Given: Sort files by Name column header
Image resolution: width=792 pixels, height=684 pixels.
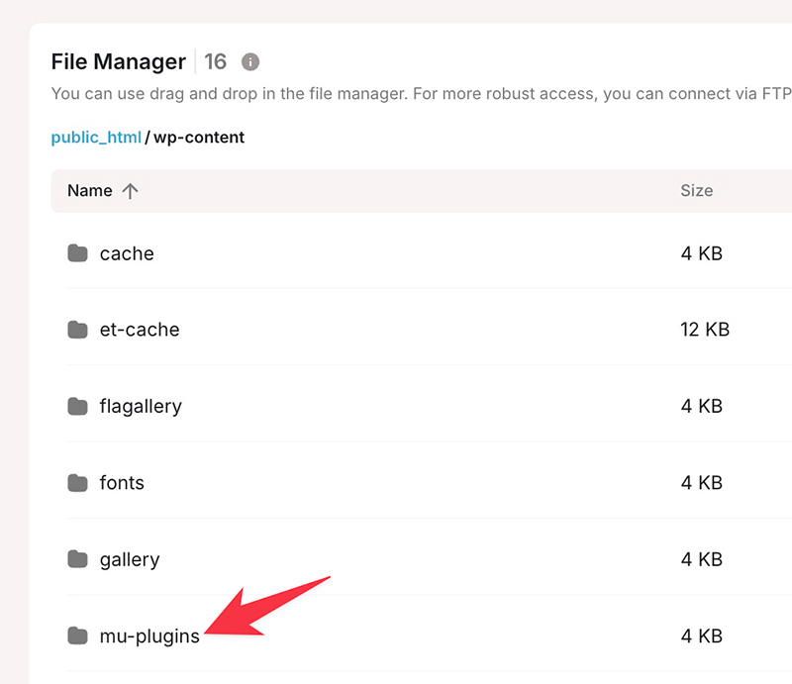Looking at the screenshot, I should tap(90, 191).
